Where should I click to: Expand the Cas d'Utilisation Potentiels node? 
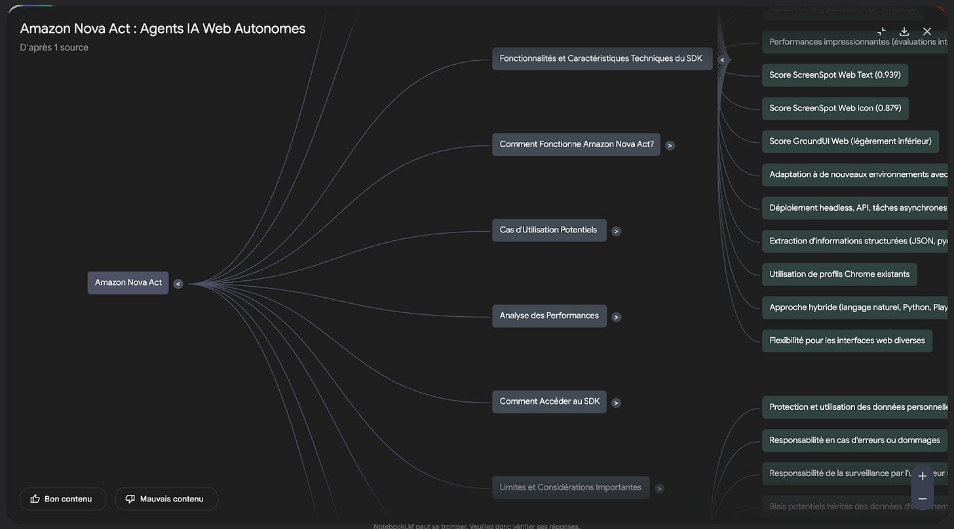(x=616, y=231)
